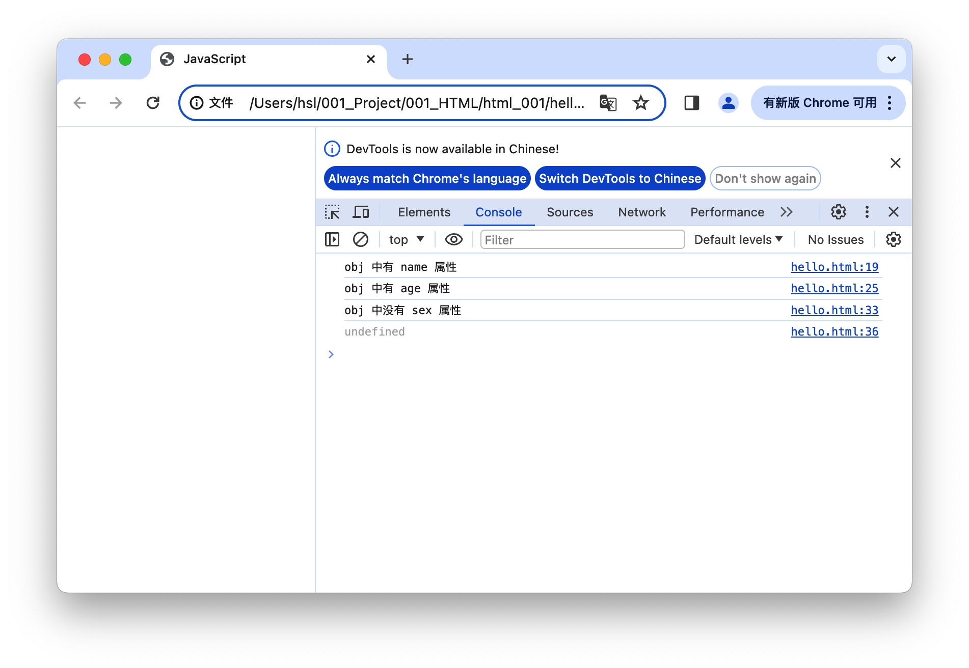969x668 pixels.
Task: Open a new browser tab
Action: (408, 59)
